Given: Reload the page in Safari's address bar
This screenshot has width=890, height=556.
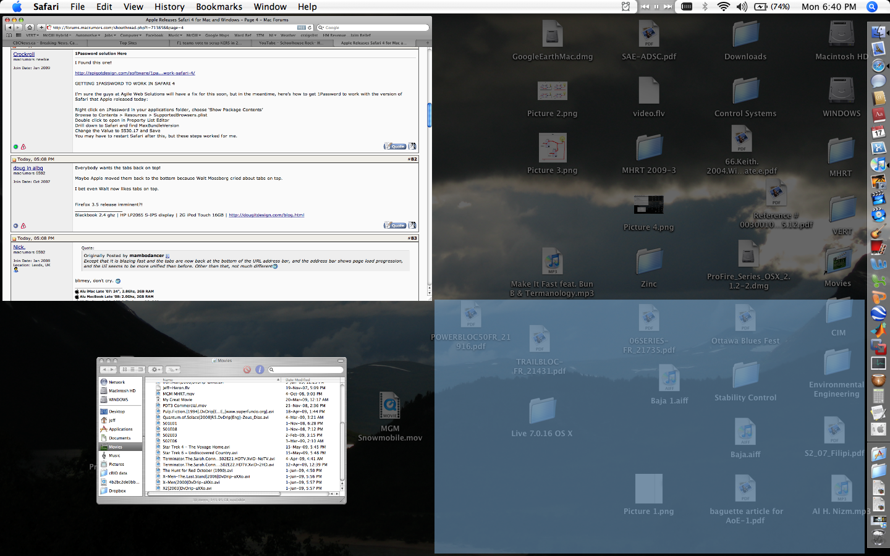Looking at the screenshot, I should click(310, 27).
